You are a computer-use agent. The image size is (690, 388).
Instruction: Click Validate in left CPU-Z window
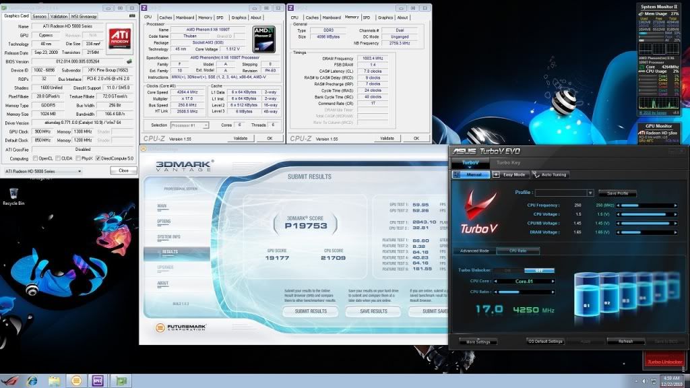241,138
